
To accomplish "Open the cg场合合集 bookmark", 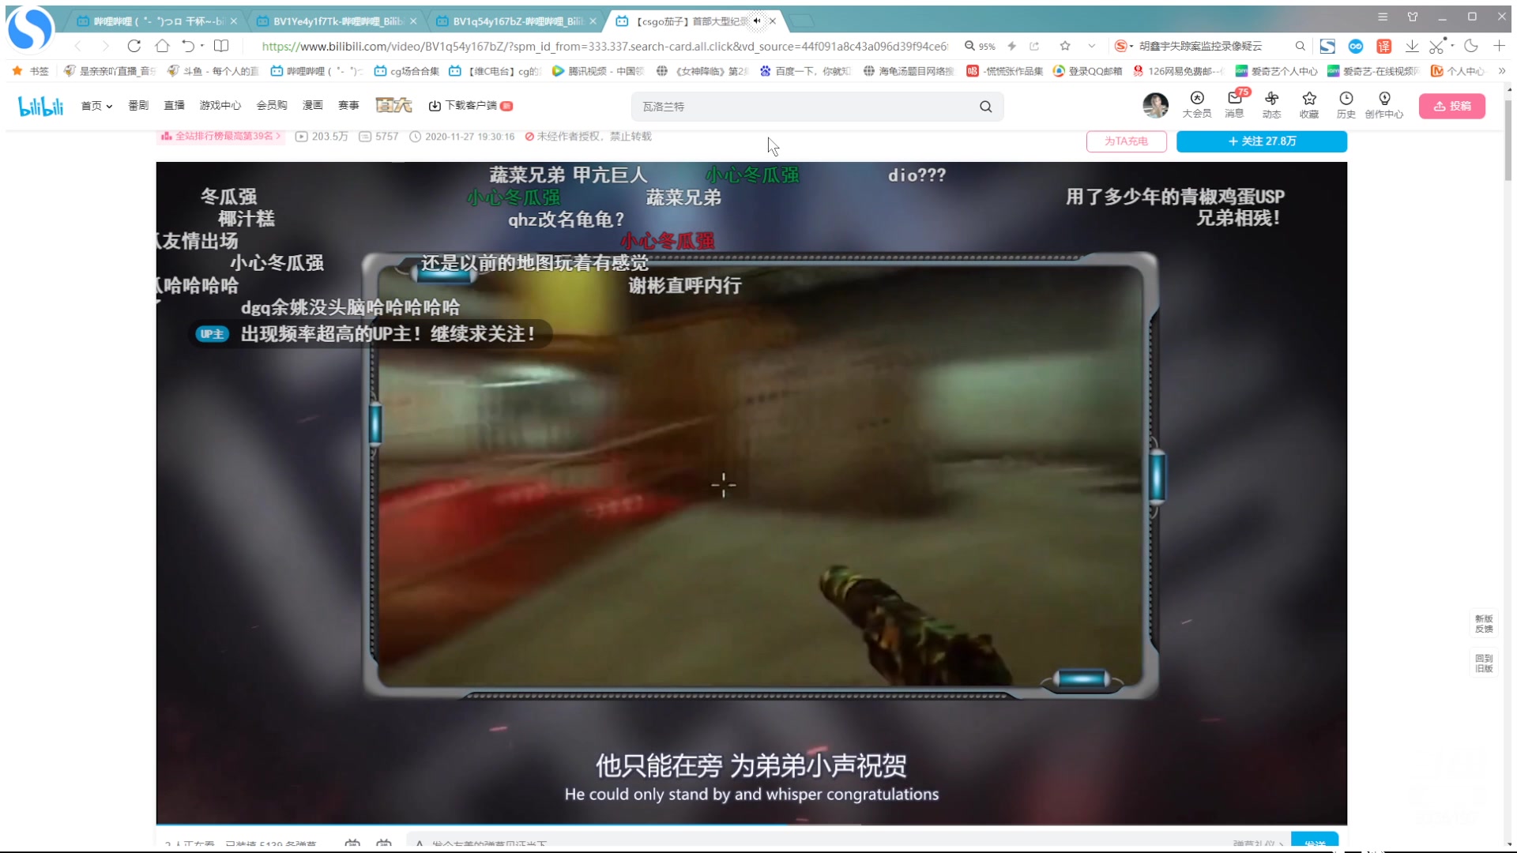I will pos(406,71).
